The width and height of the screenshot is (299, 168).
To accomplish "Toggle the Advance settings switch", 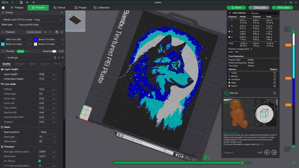I will coord(54,51).
